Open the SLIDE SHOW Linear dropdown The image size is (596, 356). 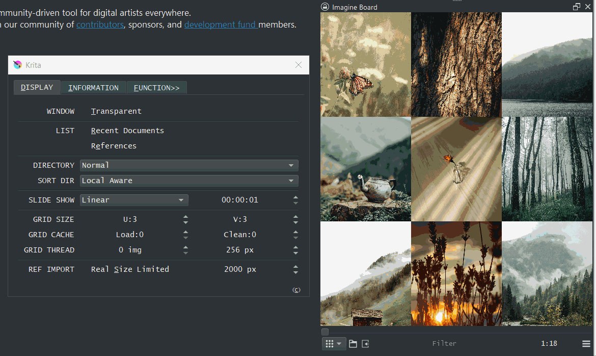coord(181,200)
